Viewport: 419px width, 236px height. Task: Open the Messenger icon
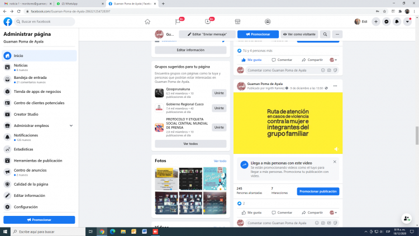[x=387, y=22]
